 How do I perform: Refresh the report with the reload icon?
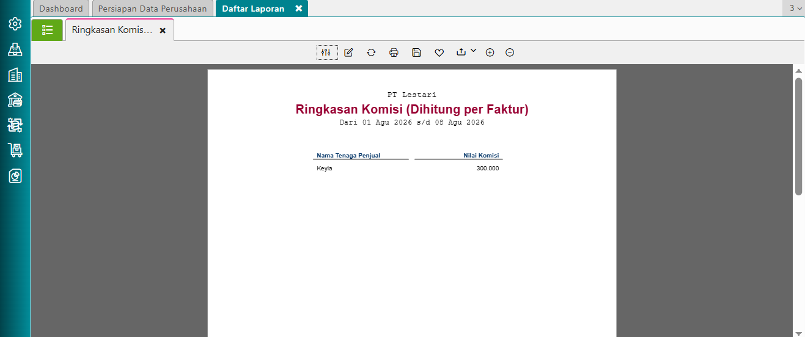371,53
